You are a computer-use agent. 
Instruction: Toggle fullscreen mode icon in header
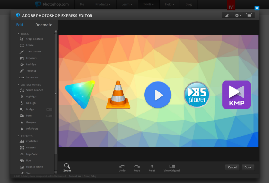pyautogui.click(x=249, y=16)
